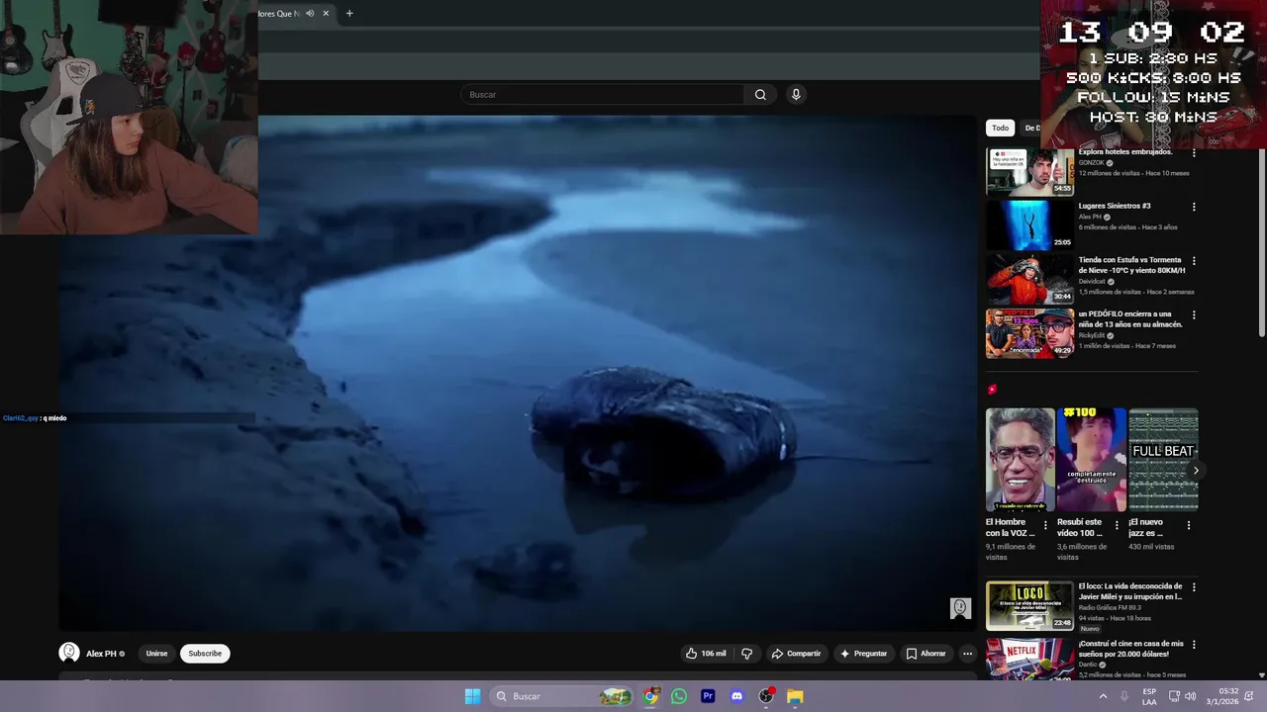
Task: Select the Todo filter chip
Action: [x=1001, y=128]
